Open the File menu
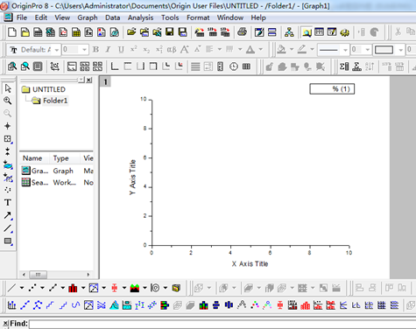Image resolution: width=416 pixels, height=329 pixels. click(x=22, y=17)
